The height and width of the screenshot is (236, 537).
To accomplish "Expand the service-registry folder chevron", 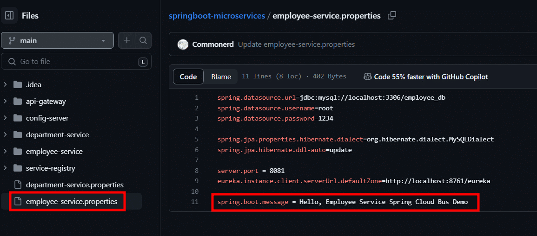I will 5,168.
